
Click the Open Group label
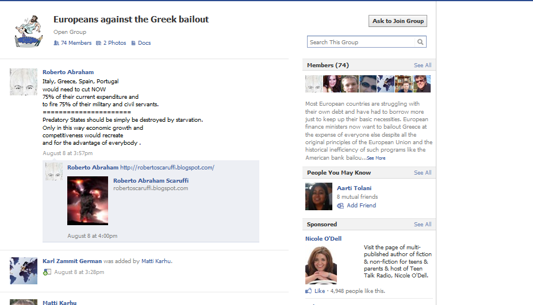point(70,32)
